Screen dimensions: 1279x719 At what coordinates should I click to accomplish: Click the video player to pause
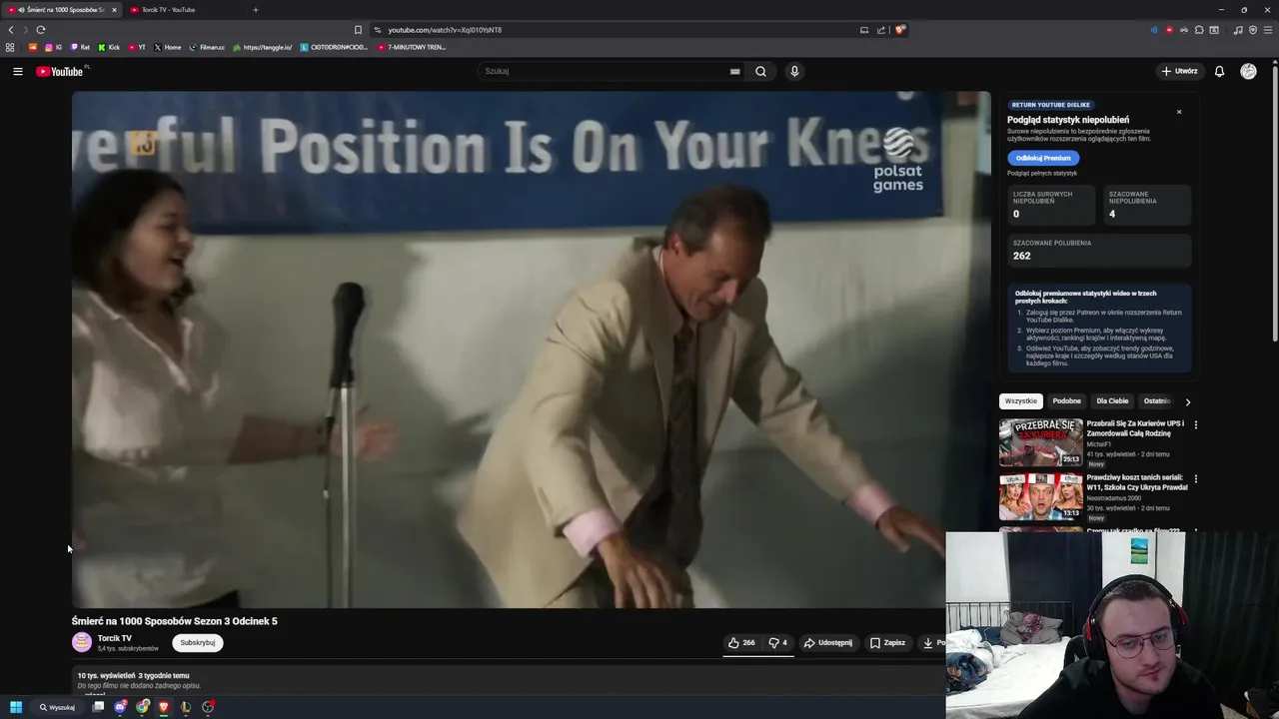tap(531, 350)
